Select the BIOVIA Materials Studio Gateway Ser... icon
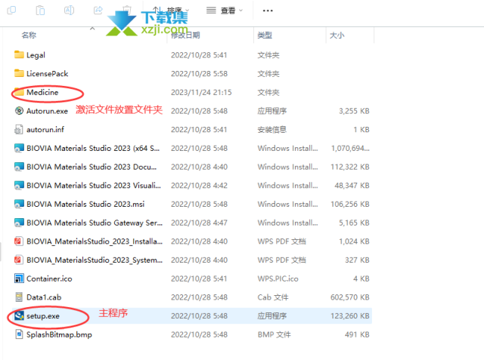 pos(19,223)
